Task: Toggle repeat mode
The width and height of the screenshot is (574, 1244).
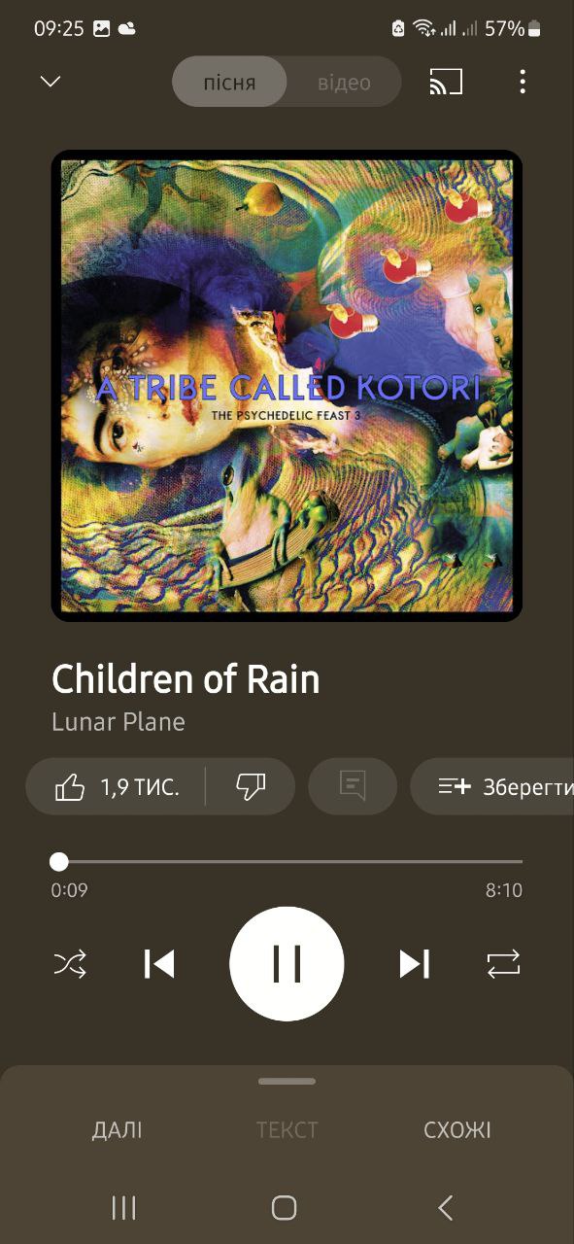Action: pos(503,964)
